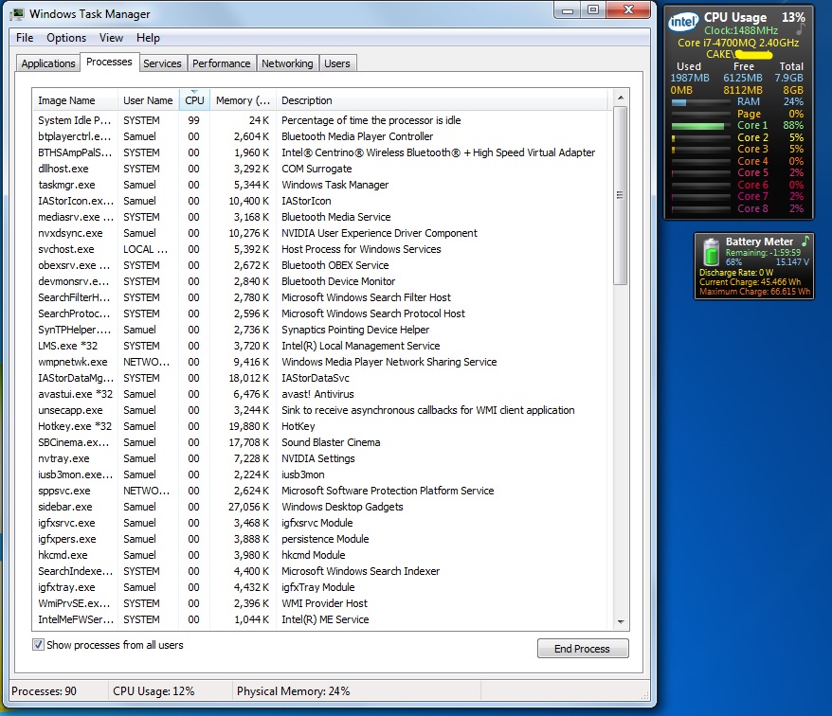Viewport: 832px width, 716px height.
Task: Open the Options menu
Action: pos(66,38)
